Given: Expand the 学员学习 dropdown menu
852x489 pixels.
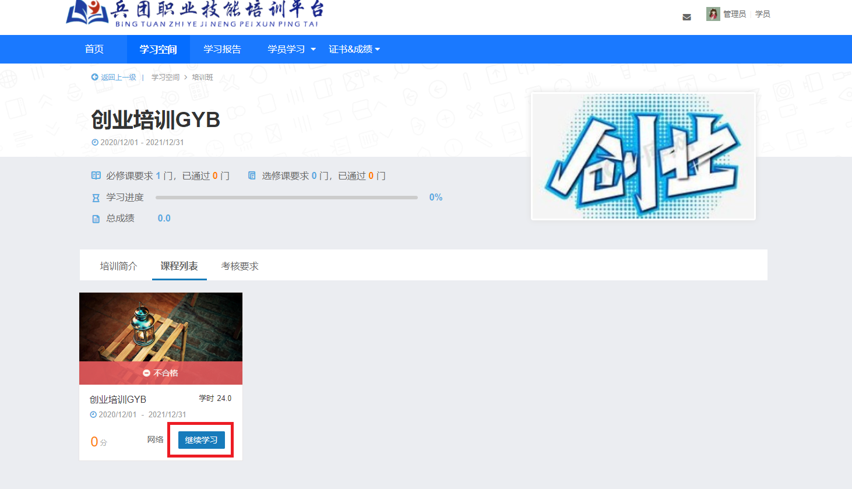Looking at the screenshot, I should [291, 50].
